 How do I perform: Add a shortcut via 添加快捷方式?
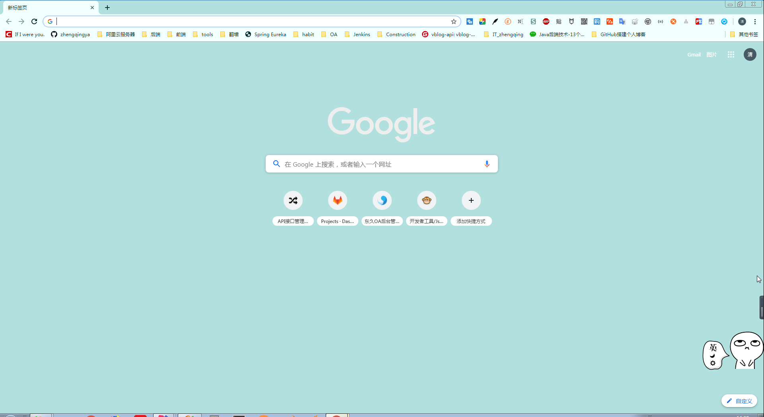point(471,208)
